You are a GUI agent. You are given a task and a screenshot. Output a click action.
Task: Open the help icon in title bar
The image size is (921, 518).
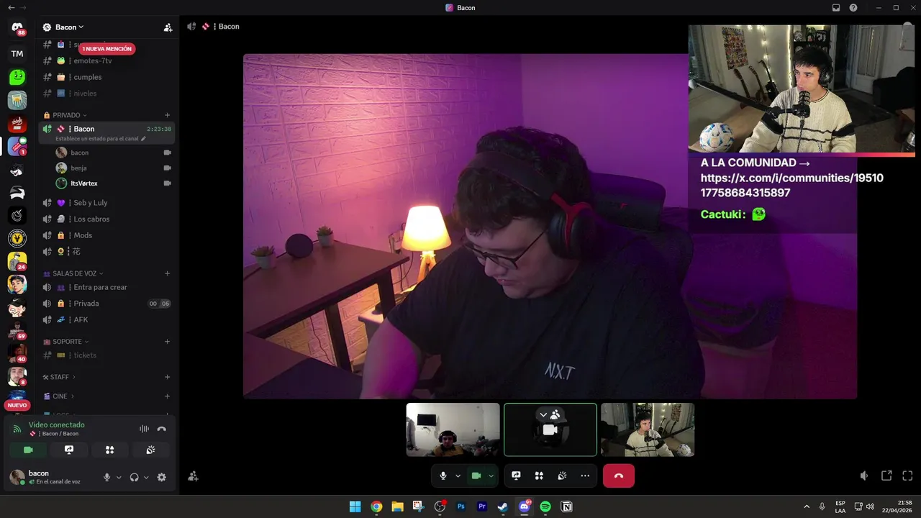tap(853, 8)
